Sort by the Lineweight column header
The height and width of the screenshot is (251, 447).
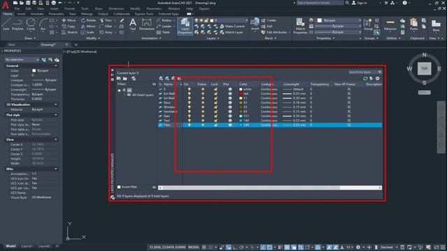click(291, 84)
